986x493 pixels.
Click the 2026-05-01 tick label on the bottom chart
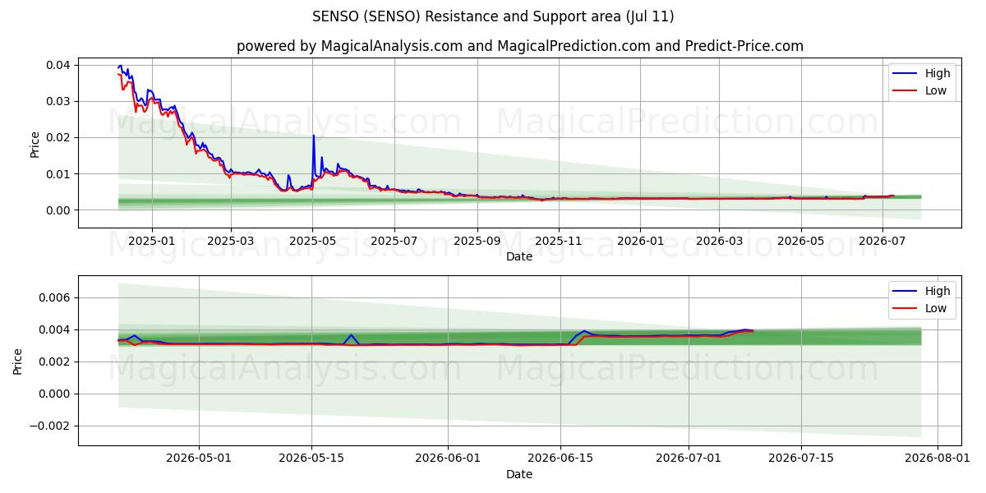(199, 458)
